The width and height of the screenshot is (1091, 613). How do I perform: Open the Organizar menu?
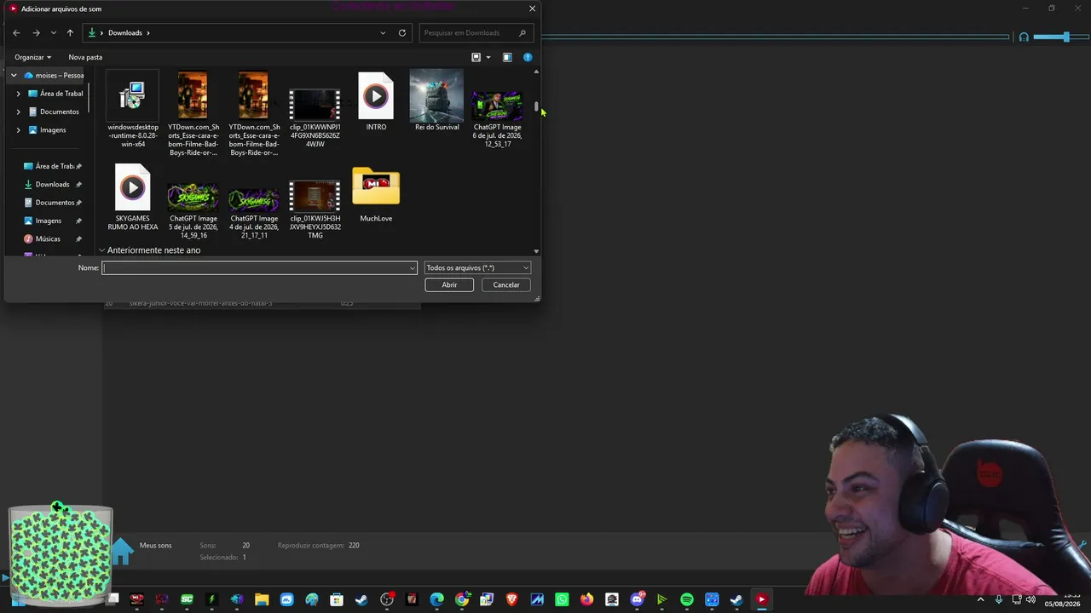coord(32,57)
